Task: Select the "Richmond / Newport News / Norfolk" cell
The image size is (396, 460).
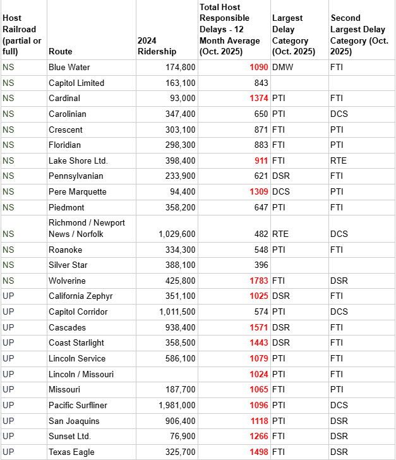Action: (87, 228)
